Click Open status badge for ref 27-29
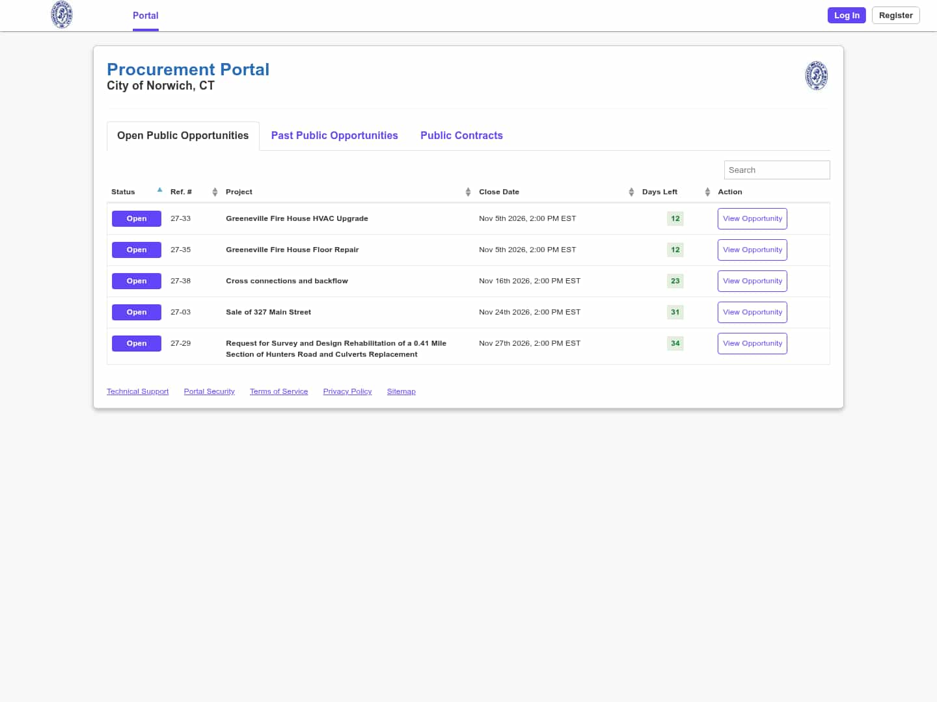Screen dimensions: 937x702 pyautogui.click(x=137, y=344)
